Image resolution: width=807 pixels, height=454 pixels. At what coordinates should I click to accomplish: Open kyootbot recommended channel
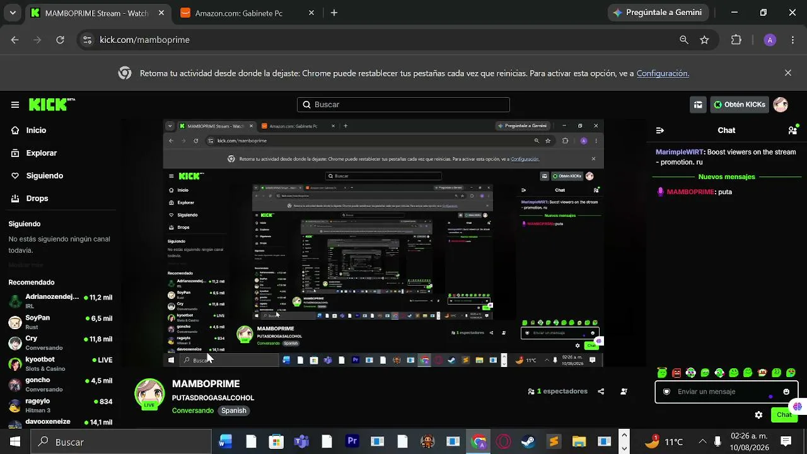[60, 363]
